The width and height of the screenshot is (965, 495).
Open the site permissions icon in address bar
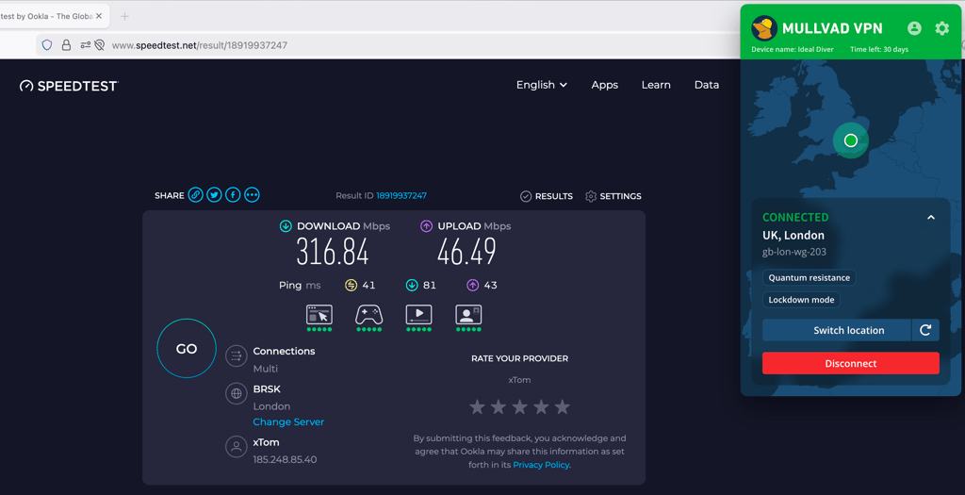[x=86, y=45]
